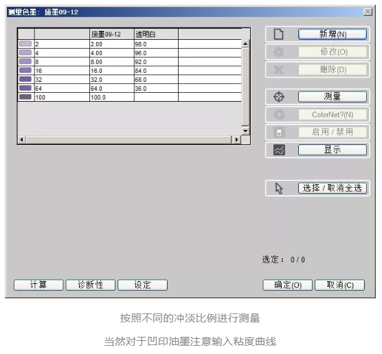Click 选择 / 取消全选 button
The image size is (382, 354).
click(x=333, y=188)
